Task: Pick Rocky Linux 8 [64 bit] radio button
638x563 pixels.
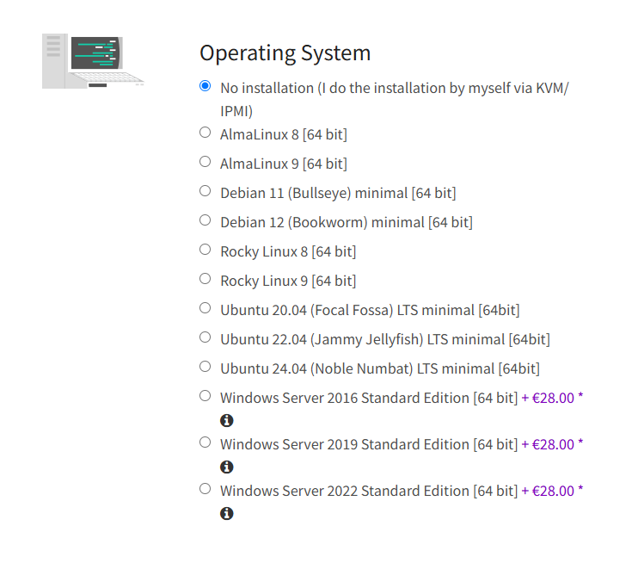Action: [205, 250]
